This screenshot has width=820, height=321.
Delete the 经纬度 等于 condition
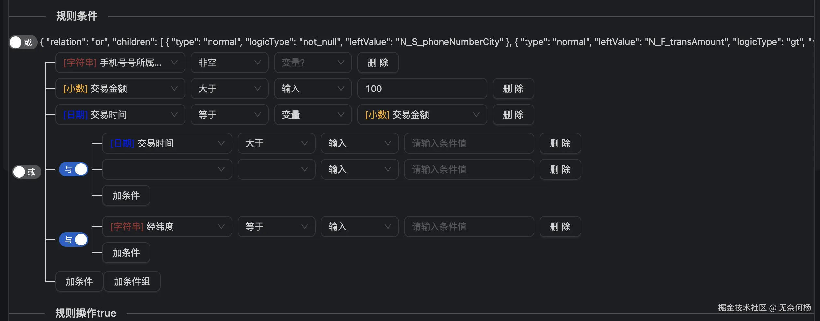coord(560,227)
